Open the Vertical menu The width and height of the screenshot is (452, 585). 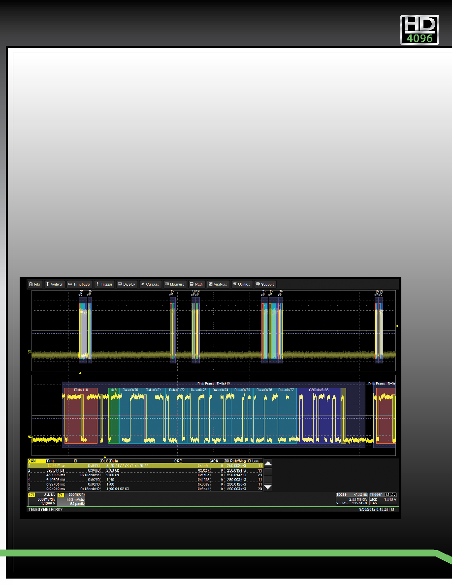(x=55, y=284)
